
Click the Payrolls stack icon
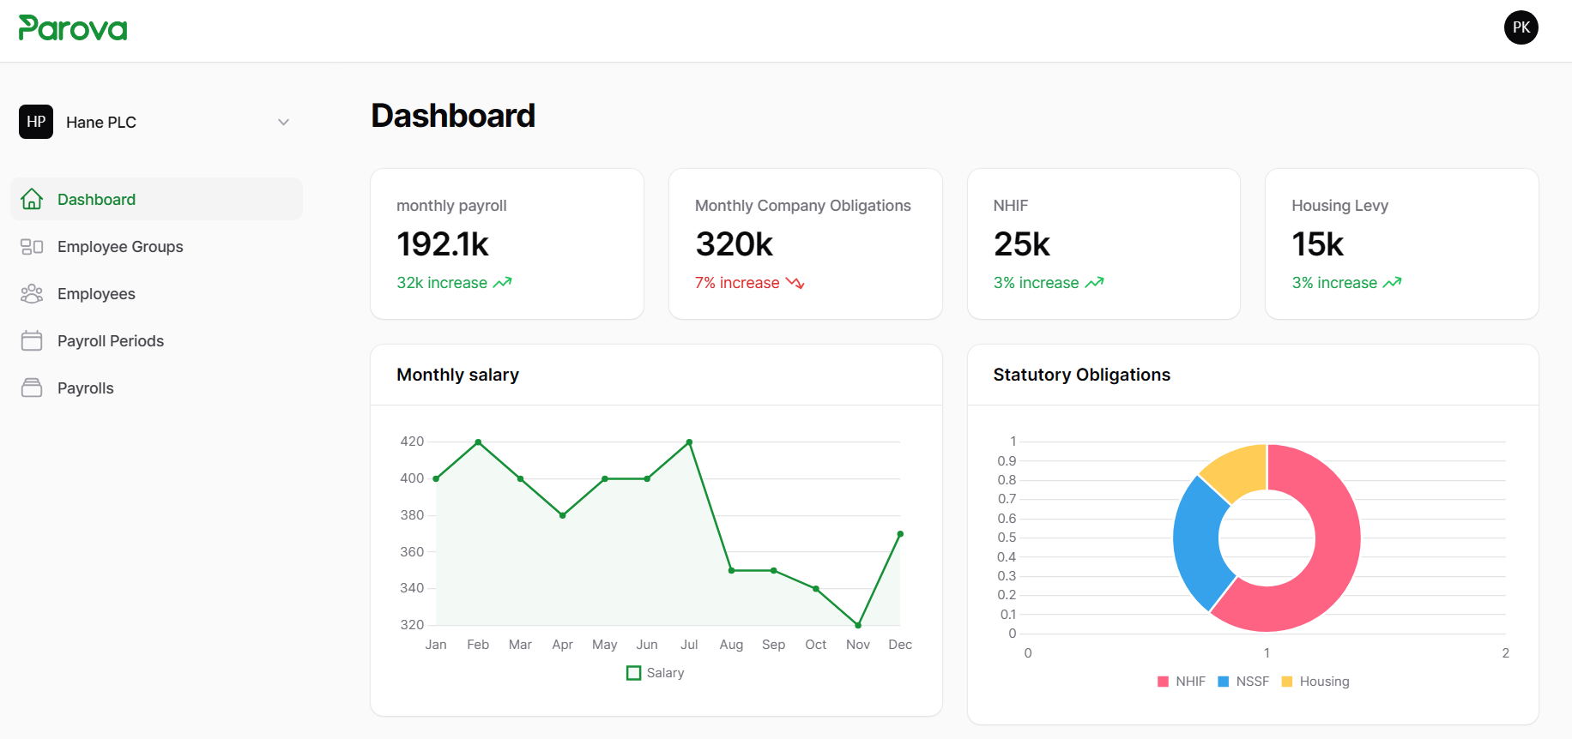coord(32,388)
